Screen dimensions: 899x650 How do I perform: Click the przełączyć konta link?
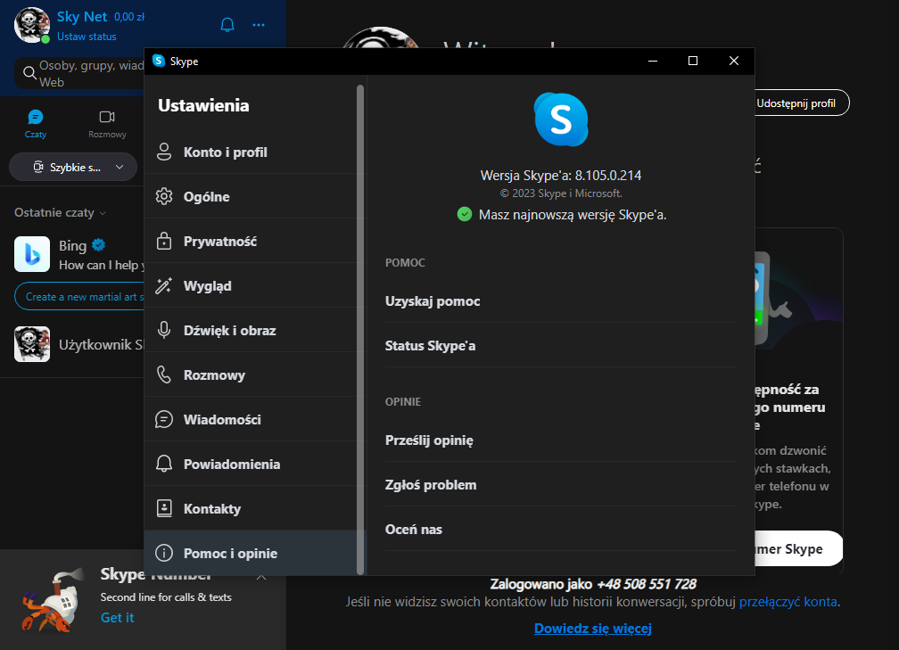coord(788,602)
